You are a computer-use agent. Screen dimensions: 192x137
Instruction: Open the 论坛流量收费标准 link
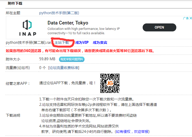64,68
